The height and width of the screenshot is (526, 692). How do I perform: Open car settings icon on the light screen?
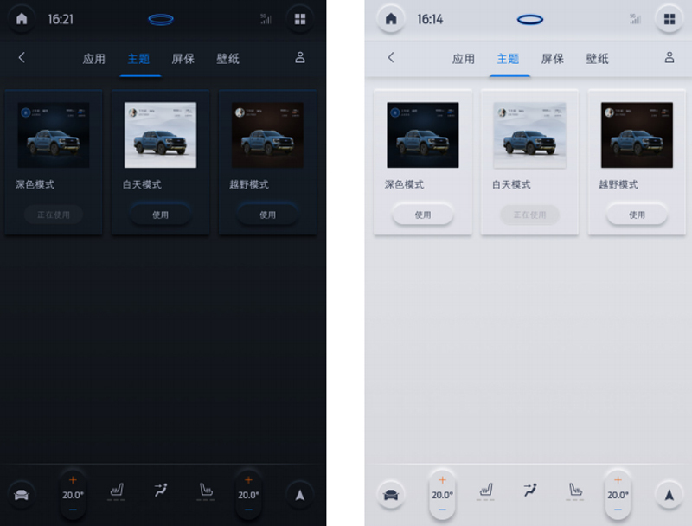tap(391, 495)
